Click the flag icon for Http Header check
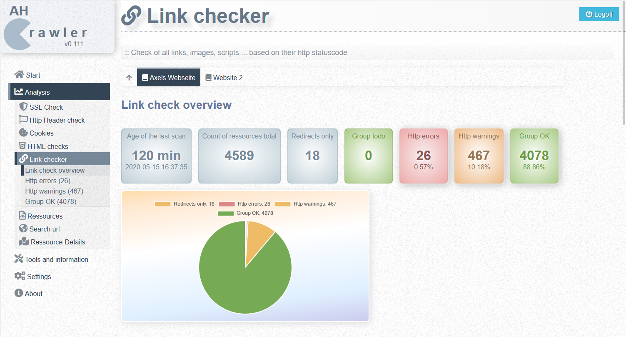626x337 pixels. 23,120
